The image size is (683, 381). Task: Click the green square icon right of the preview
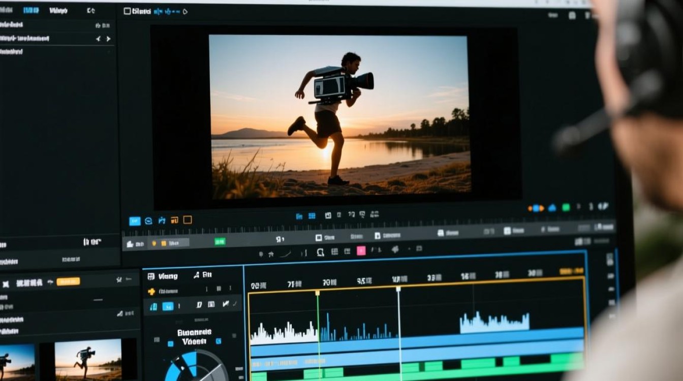[x=566, y=207]
